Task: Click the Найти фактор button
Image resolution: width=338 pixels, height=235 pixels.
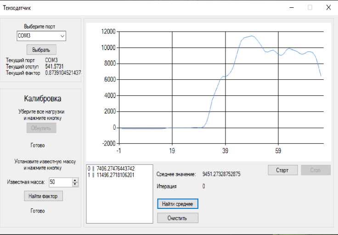Action: (43, 196)
